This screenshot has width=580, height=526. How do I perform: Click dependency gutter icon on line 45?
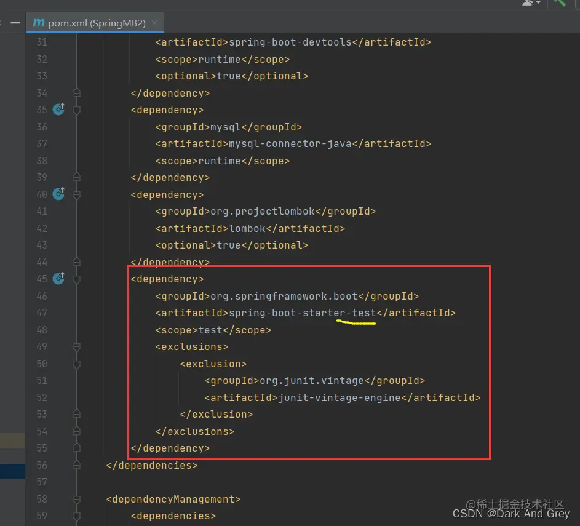58,278
